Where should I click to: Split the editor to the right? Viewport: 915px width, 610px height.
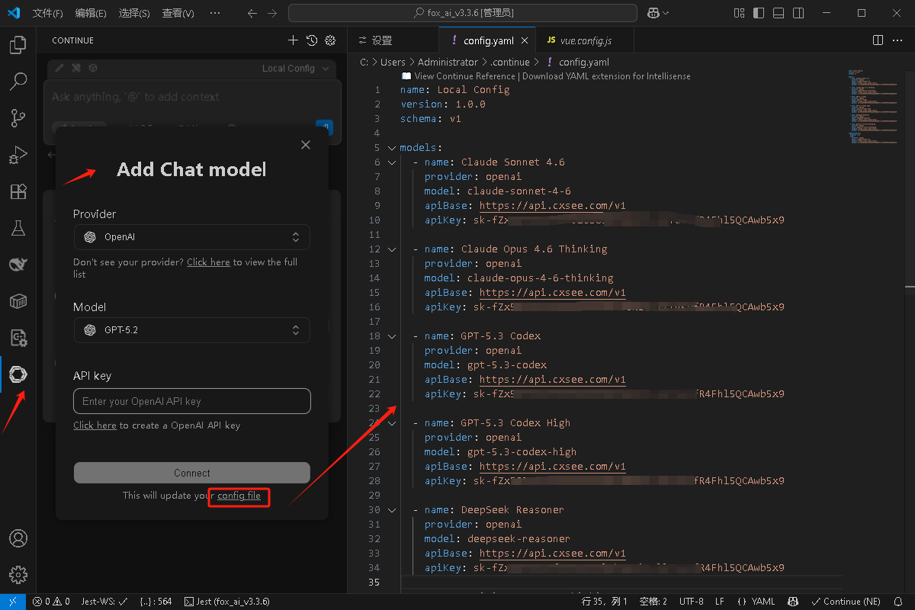click(x=878, y=40)
